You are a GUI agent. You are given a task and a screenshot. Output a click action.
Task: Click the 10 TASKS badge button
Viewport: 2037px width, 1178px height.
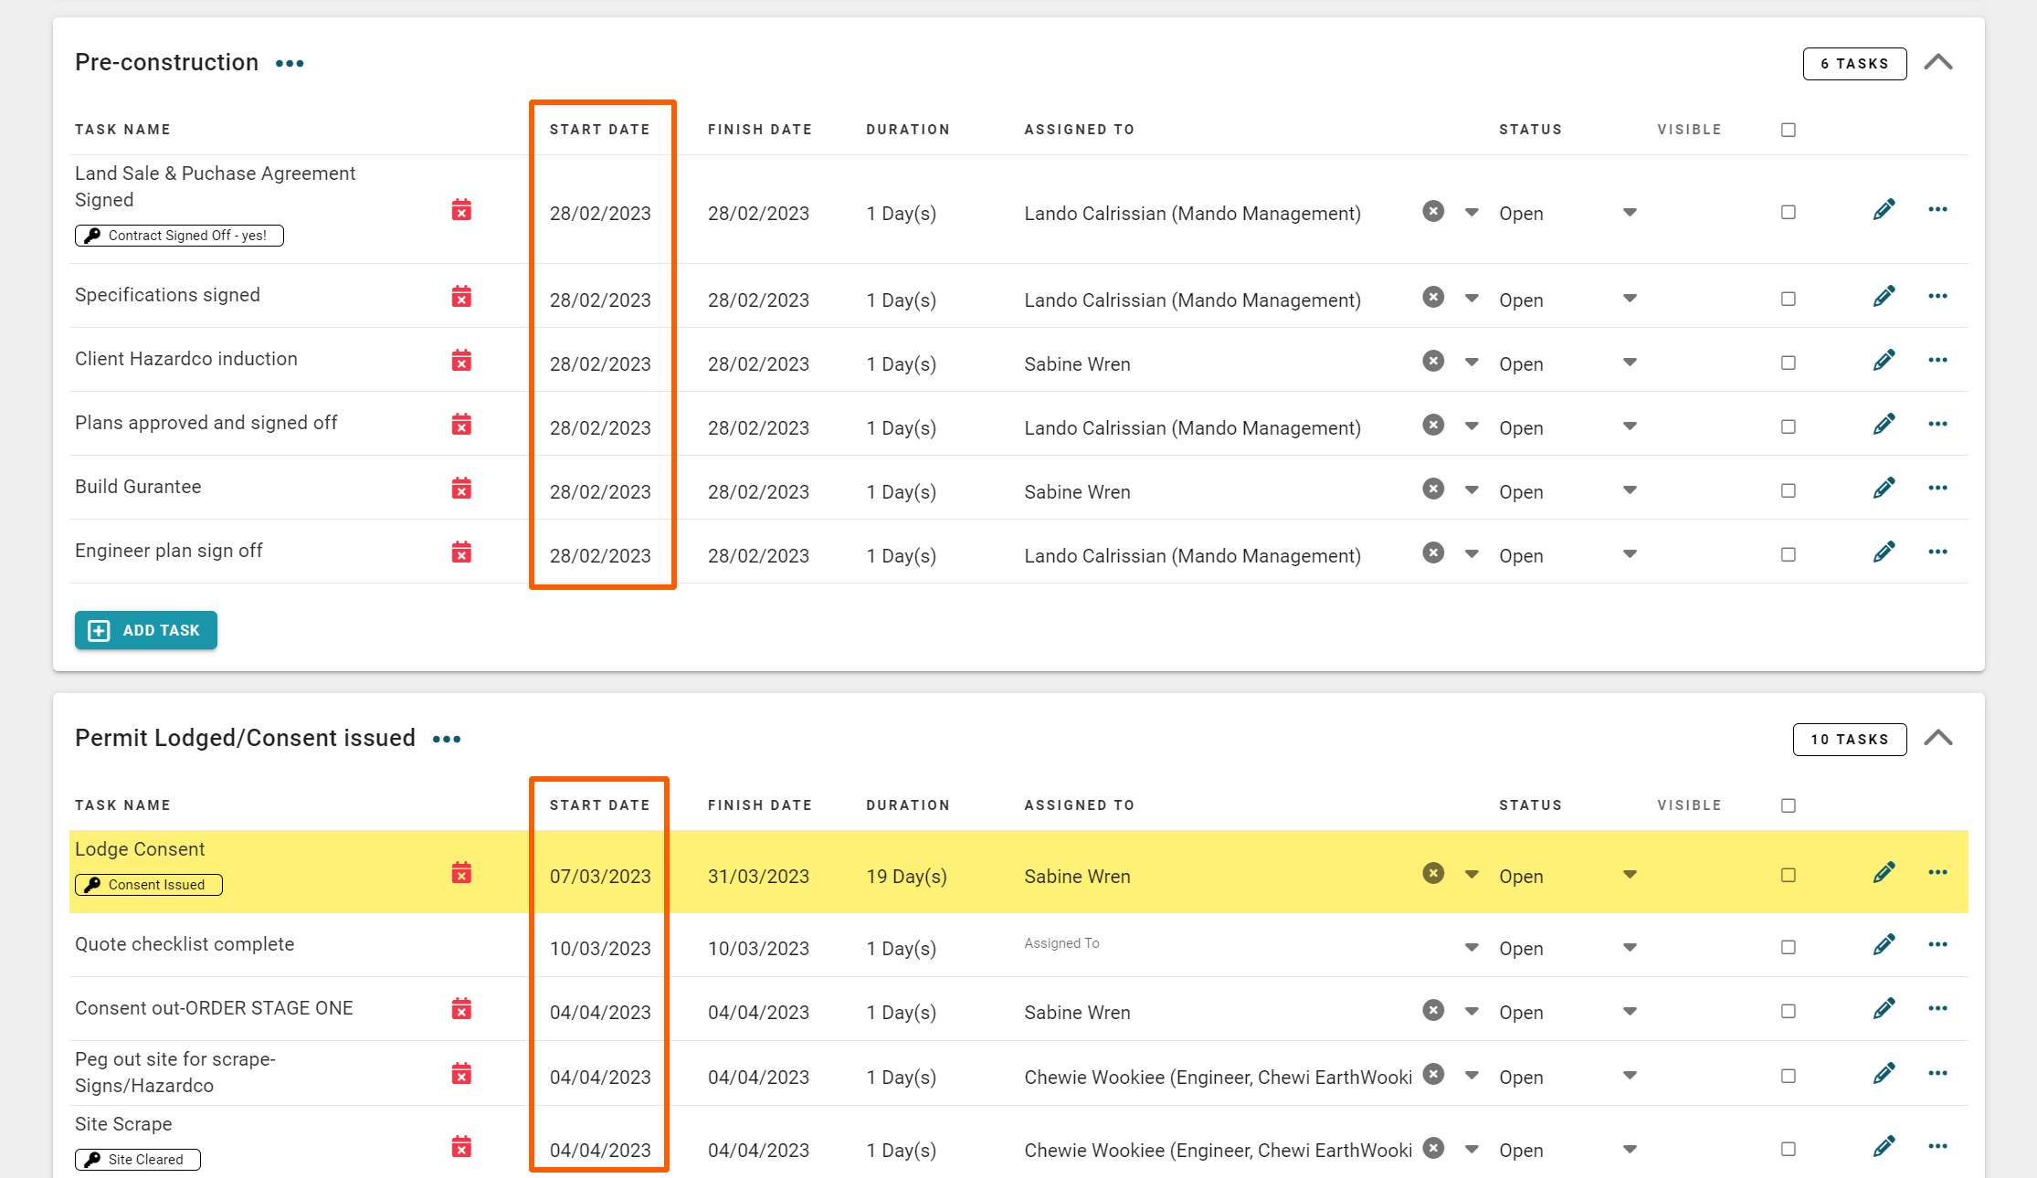(1849, 740)
